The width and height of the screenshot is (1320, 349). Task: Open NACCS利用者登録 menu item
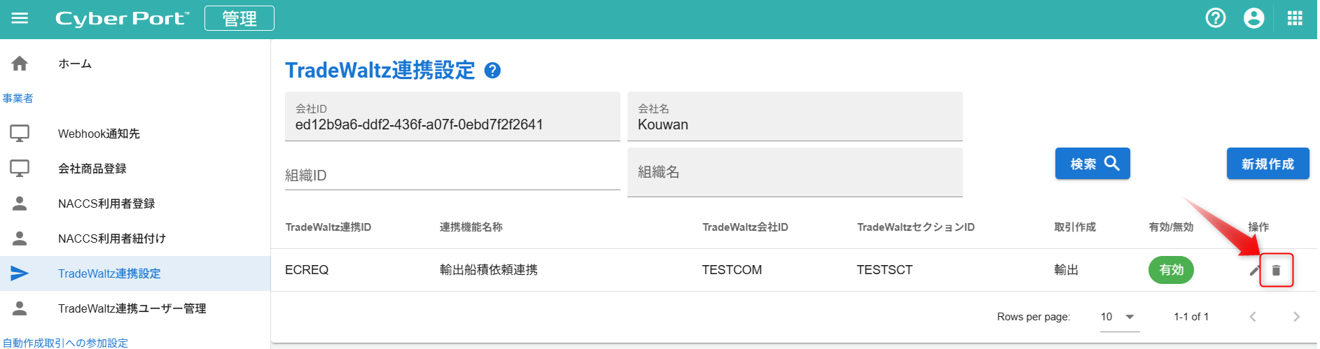(106, 204)
